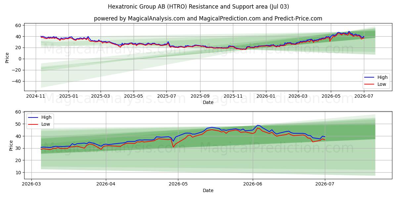Click 'Low' in the lower chart legend
The width and height of the screenshot is (397, 198).
tap(46, 124)
